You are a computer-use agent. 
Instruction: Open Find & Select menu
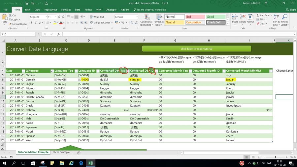pos(284,20)
